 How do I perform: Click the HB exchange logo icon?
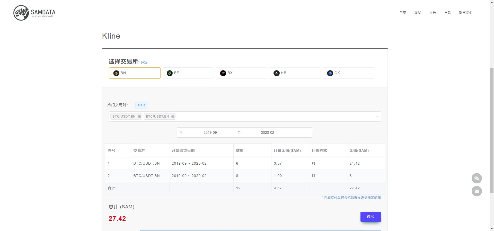pyautogui.click(x=277, y=73)
